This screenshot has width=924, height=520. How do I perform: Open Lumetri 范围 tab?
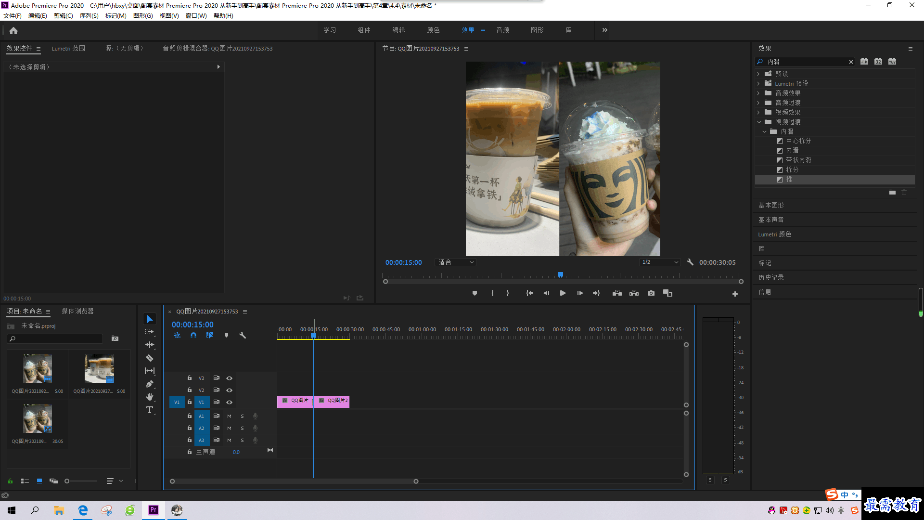point(68,49)
